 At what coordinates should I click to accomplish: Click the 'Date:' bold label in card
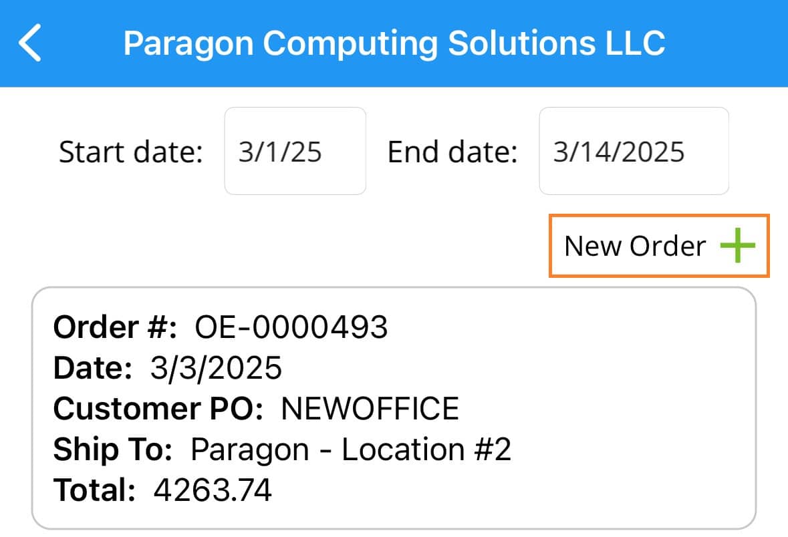(x=92, y=368)
